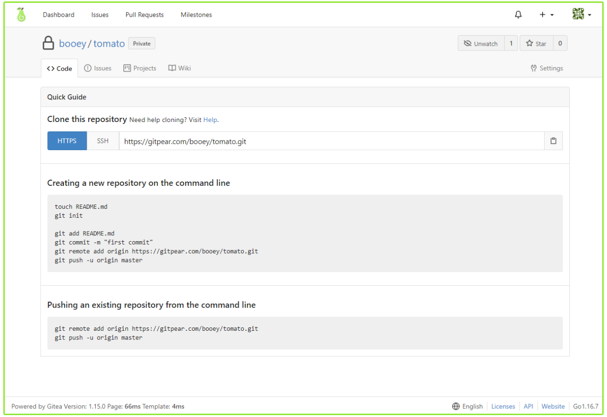Screen dimensions: 607x417
Task: Expand the plus create menu
Action: 546,15
